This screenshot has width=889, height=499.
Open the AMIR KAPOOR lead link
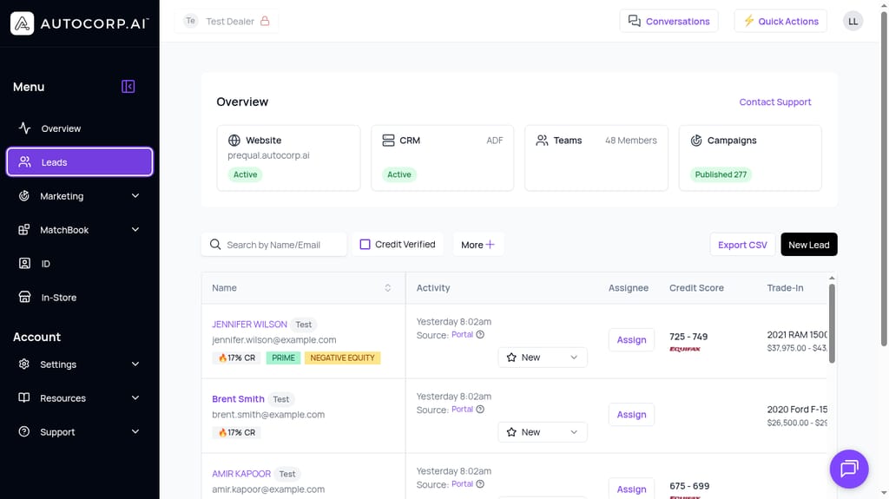pyautogui.click(x=241, y=474)
